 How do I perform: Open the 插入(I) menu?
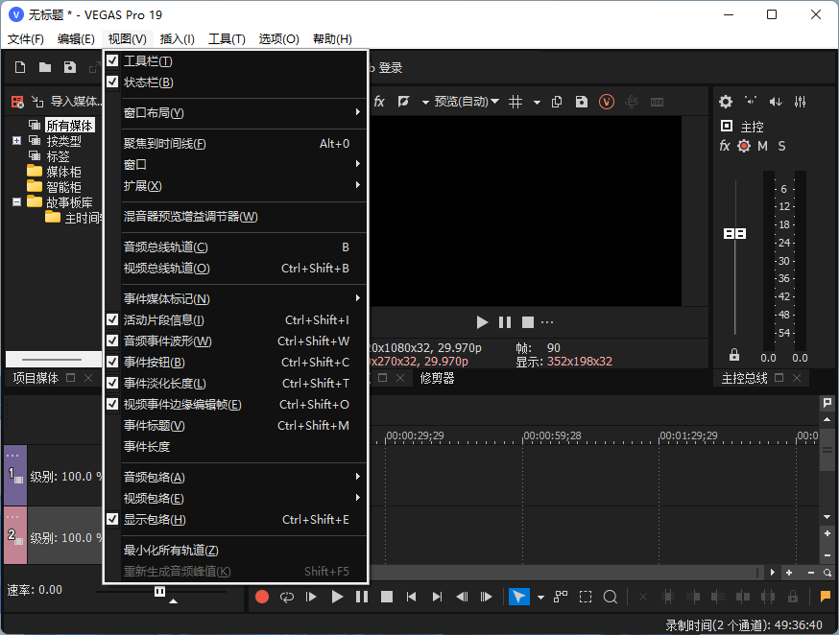pos(177,39)
